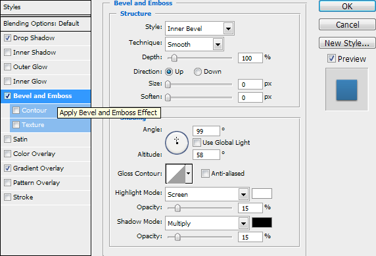The height and width of the screenshot is (256, 376).
Task: Enable the Contour checkbox
Action: 16,110
